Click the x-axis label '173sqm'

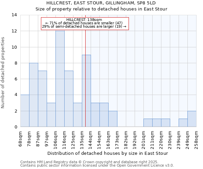pos(117,140)
